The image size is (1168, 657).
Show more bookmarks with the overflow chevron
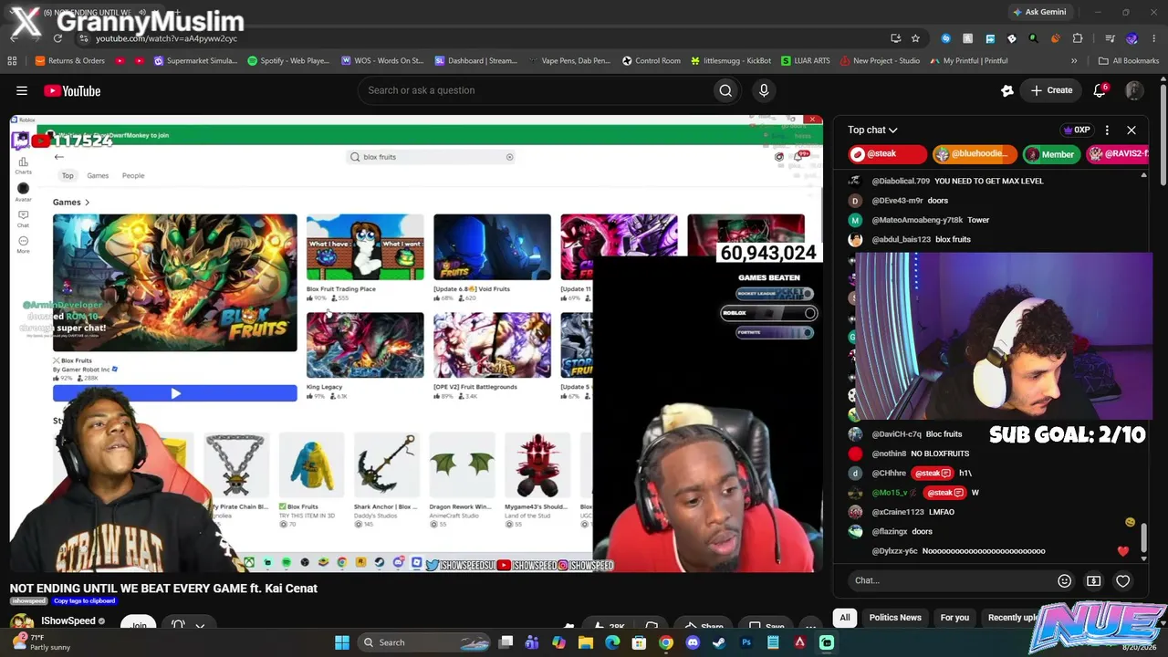(1074, 61)
